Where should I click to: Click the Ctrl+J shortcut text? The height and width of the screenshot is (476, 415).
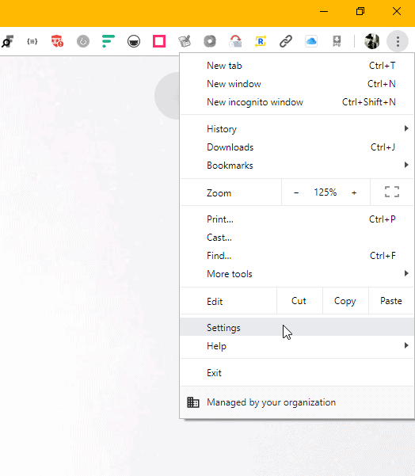point(383,147)
